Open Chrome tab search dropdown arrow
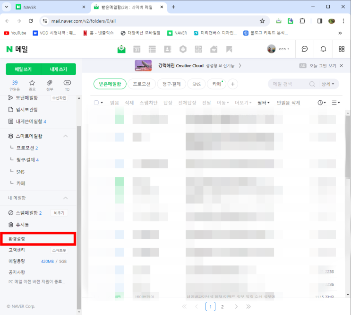Viewport: 351px width, 315px height. [7, 7]
